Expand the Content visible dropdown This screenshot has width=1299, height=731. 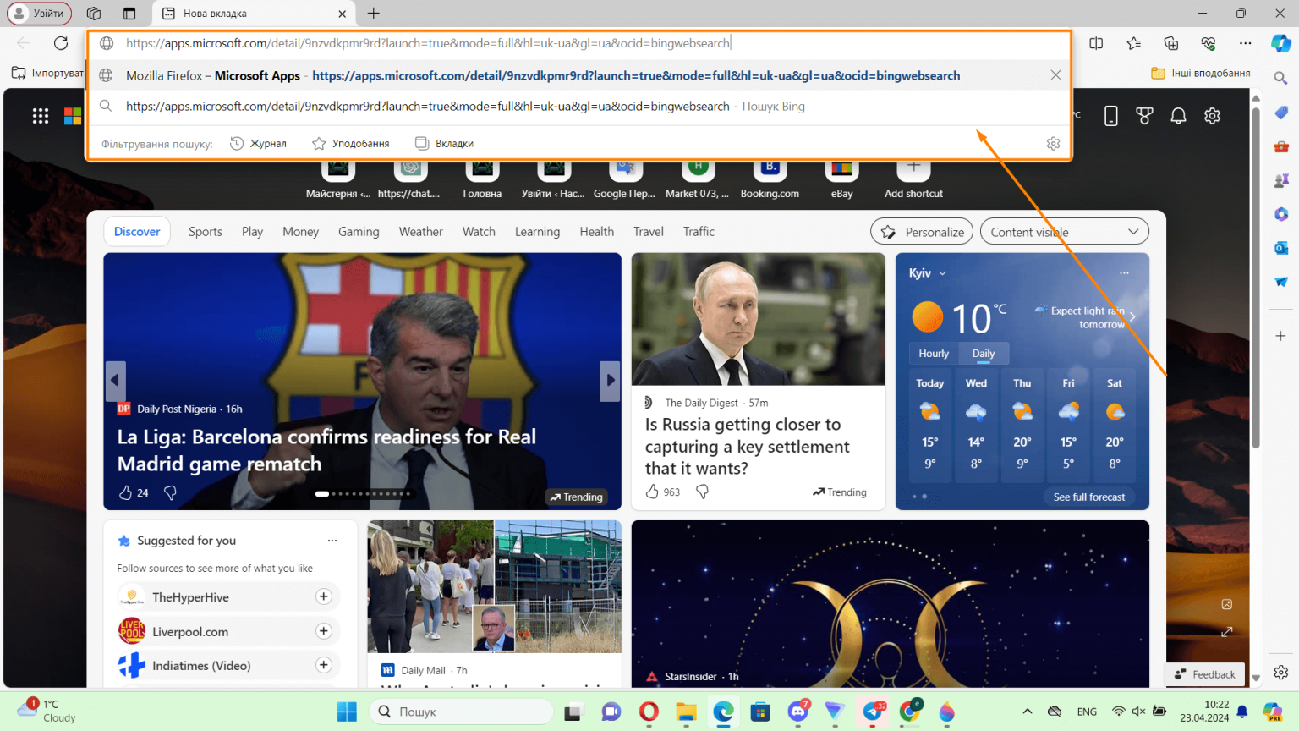pos(1133,231)
